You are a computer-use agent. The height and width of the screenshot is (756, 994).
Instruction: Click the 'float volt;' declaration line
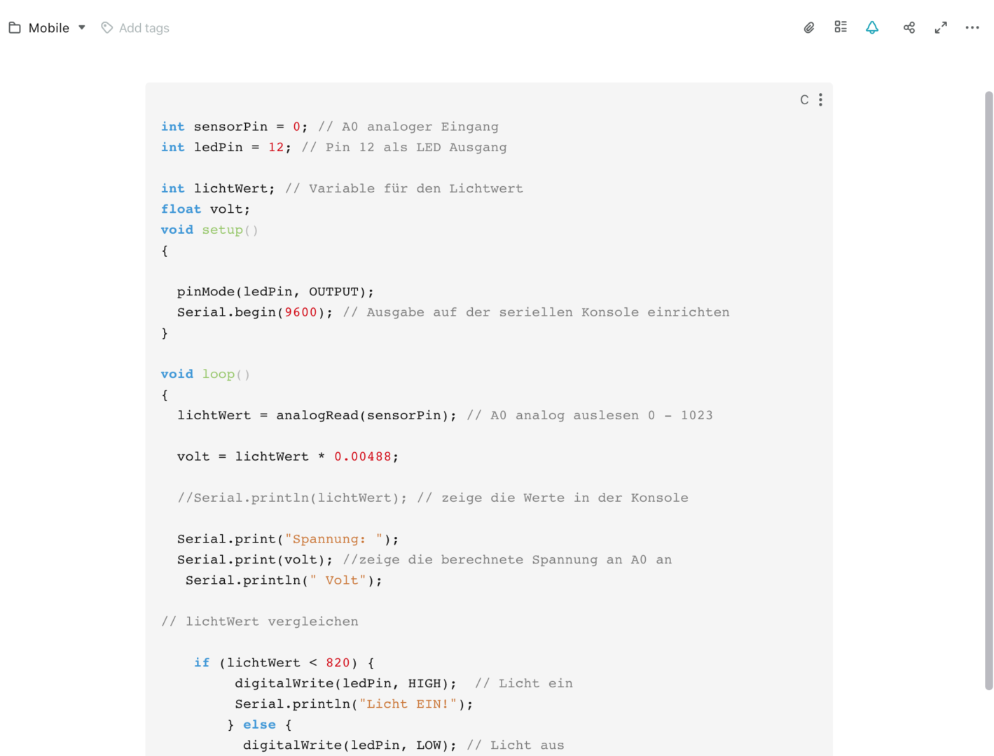click(x=205, y=209)
